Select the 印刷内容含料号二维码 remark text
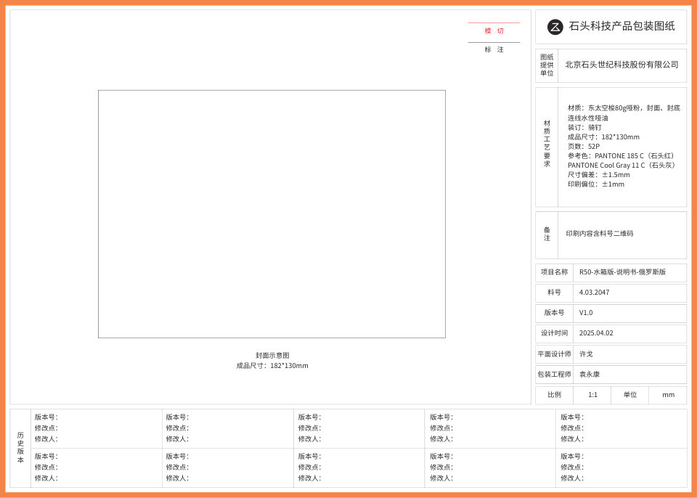This screenshot has width=697, height=498. coord(600,234)
